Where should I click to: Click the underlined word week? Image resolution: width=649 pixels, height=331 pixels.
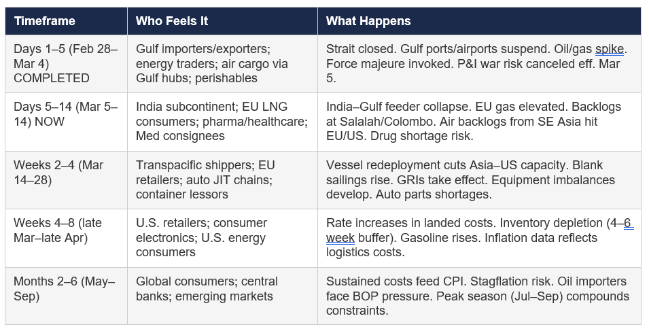pyautogui.click(x=340, y=239)
